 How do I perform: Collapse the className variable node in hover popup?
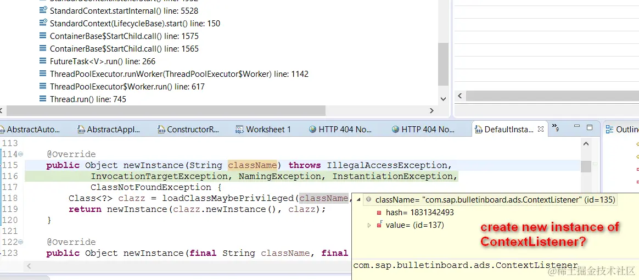[358, 200]
